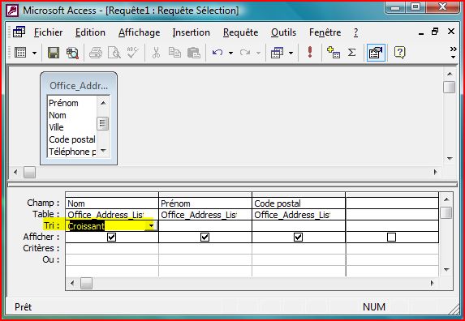This screenshot has height=321, width=465.
Task: Click the highlighted Properties icon
Action: [376, 53]
